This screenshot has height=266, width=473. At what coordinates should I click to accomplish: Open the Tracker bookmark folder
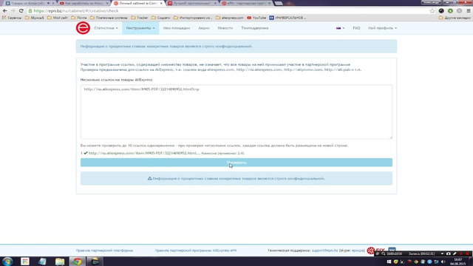pos(140,18)
